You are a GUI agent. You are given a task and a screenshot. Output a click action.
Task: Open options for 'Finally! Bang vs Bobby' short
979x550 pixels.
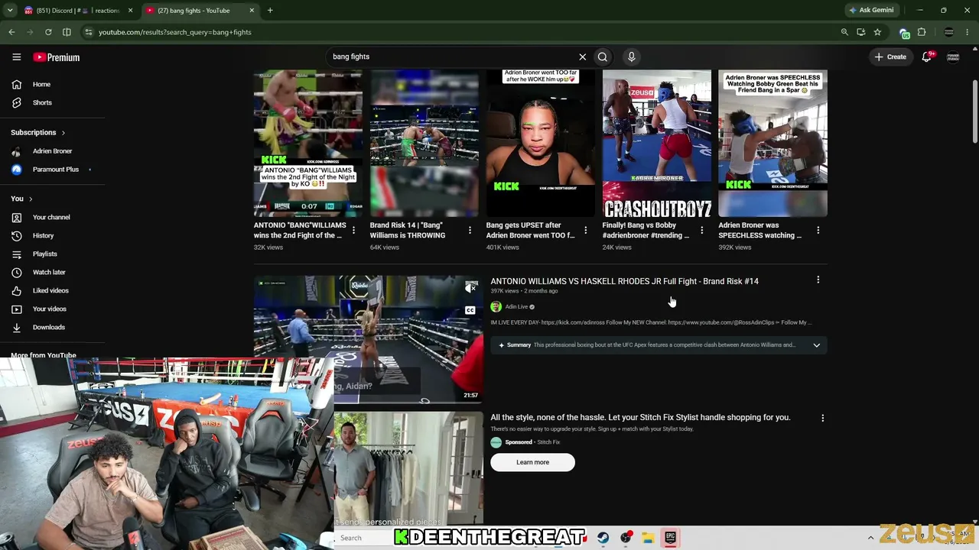coord(701,230)
